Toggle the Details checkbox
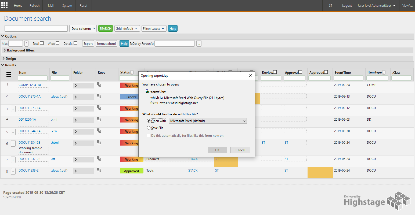The height and width of the screenshot is (215, 415). 75,43
